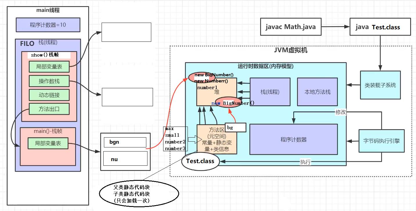Select number1 text in heap
Viewport: 416px width, 211px height.
click(207, 87)
